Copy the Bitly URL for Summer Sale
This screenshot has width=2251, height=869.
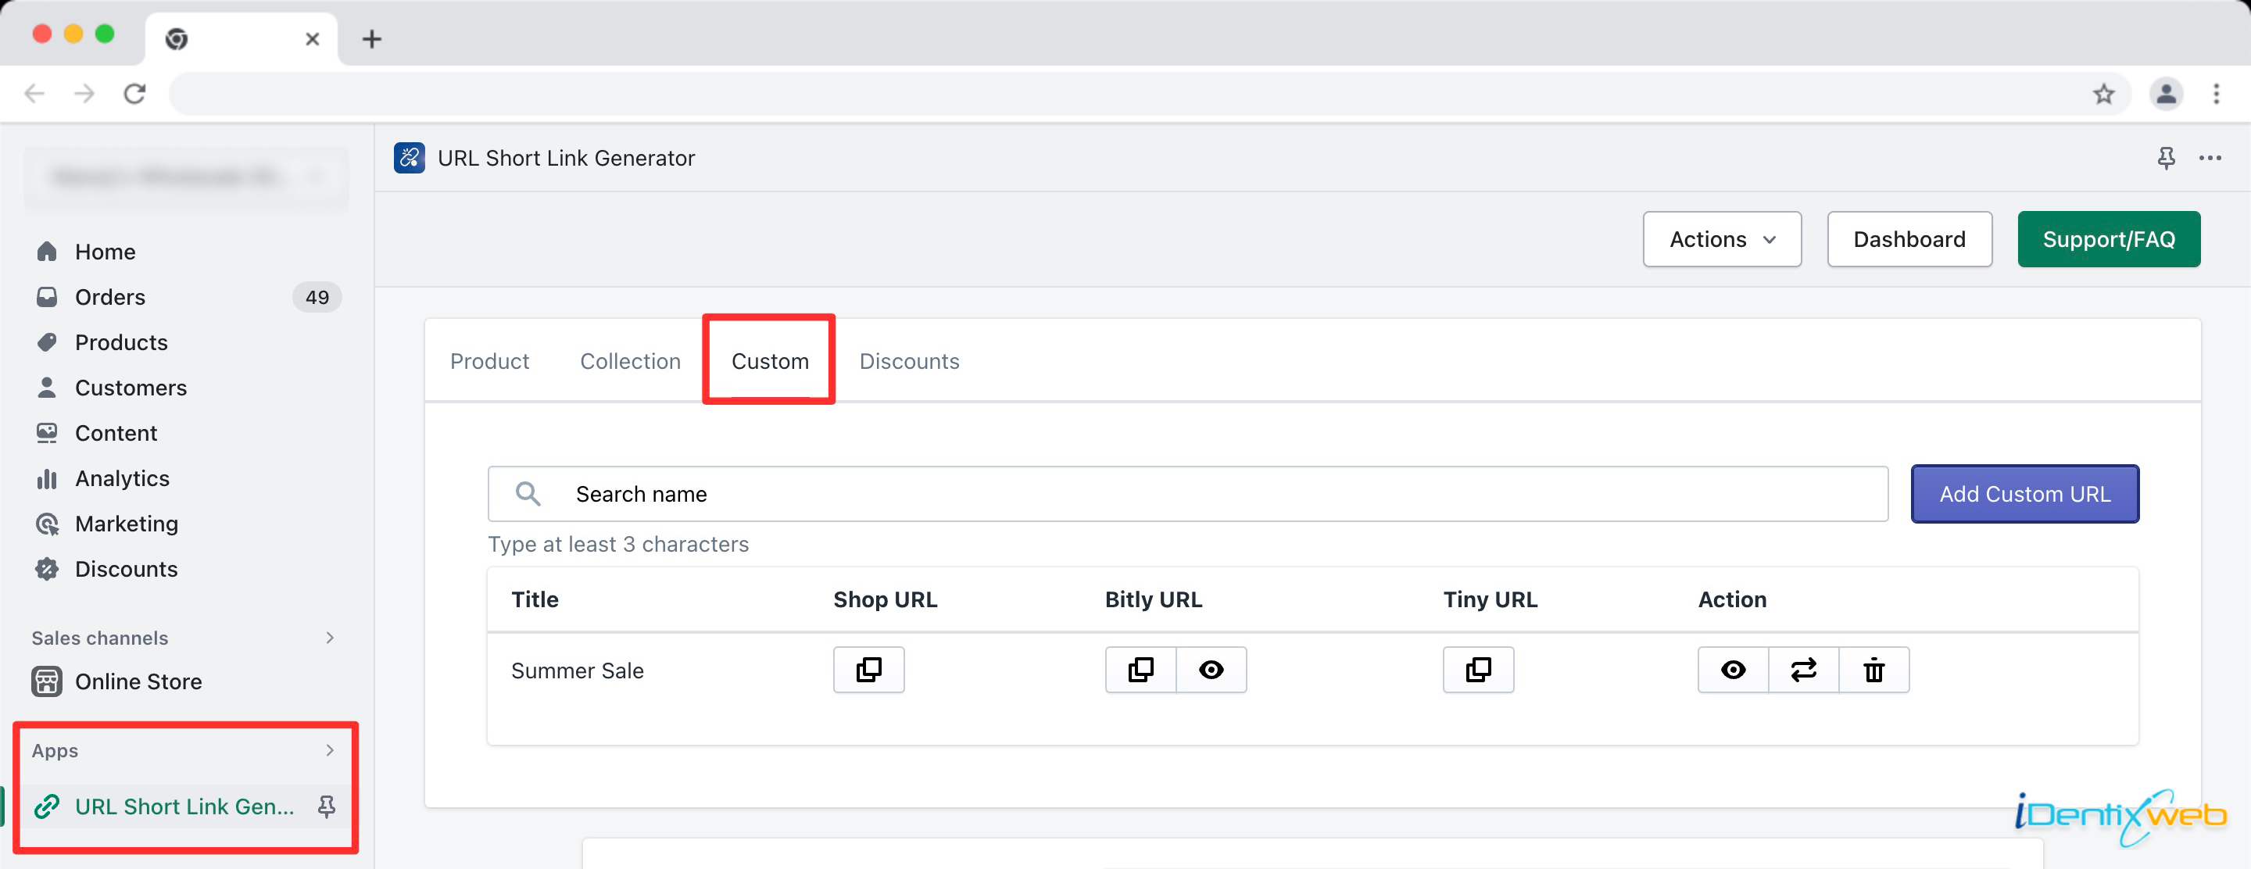[x=1140, y=670]
